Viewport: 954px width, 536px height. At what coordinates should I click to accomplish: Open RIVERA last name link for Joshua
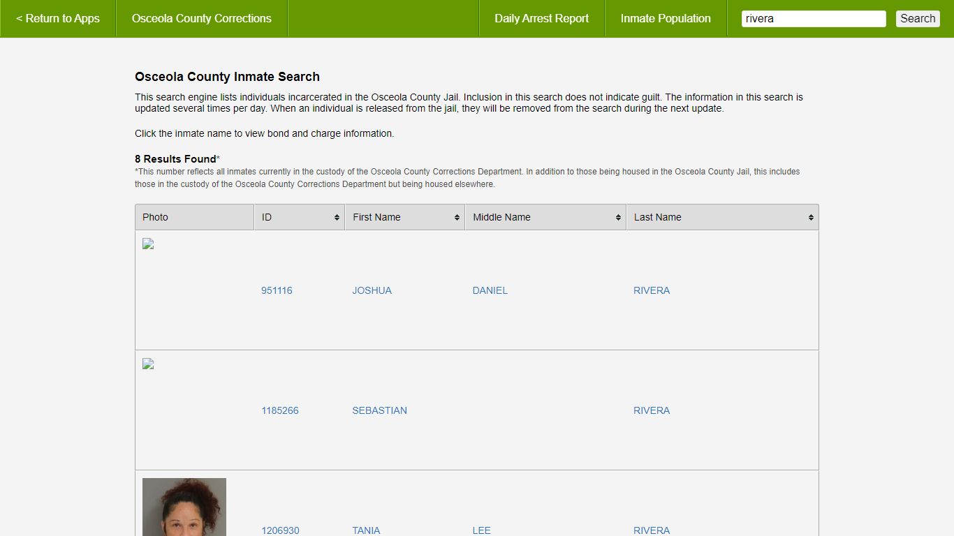(x=652, y=290)
